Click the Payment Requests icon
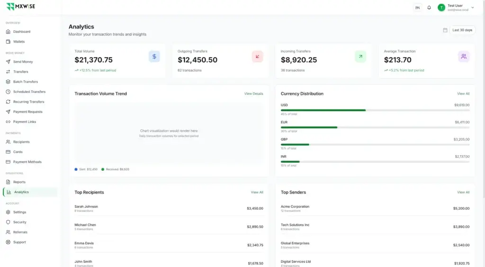This screenshot has width=485, height=267. [x=8, y=112]
